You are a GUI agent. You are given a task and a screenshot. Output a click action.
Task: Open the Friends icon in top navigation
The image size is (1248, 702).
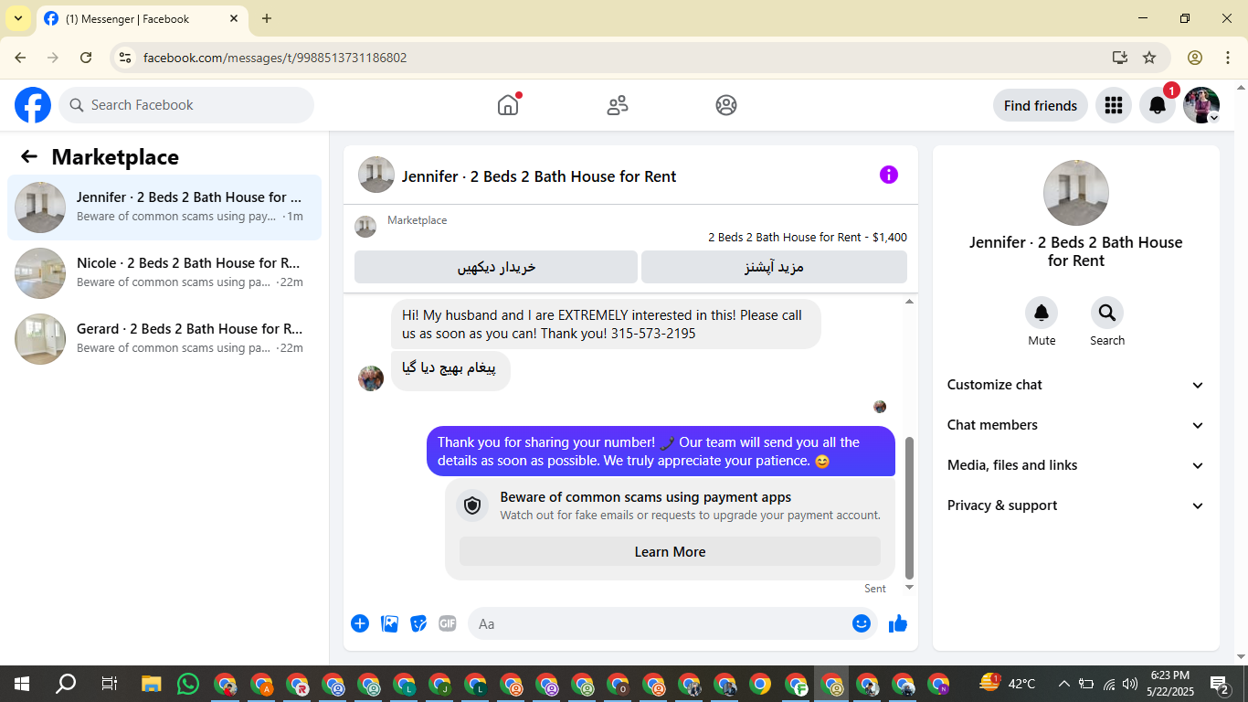618,105
